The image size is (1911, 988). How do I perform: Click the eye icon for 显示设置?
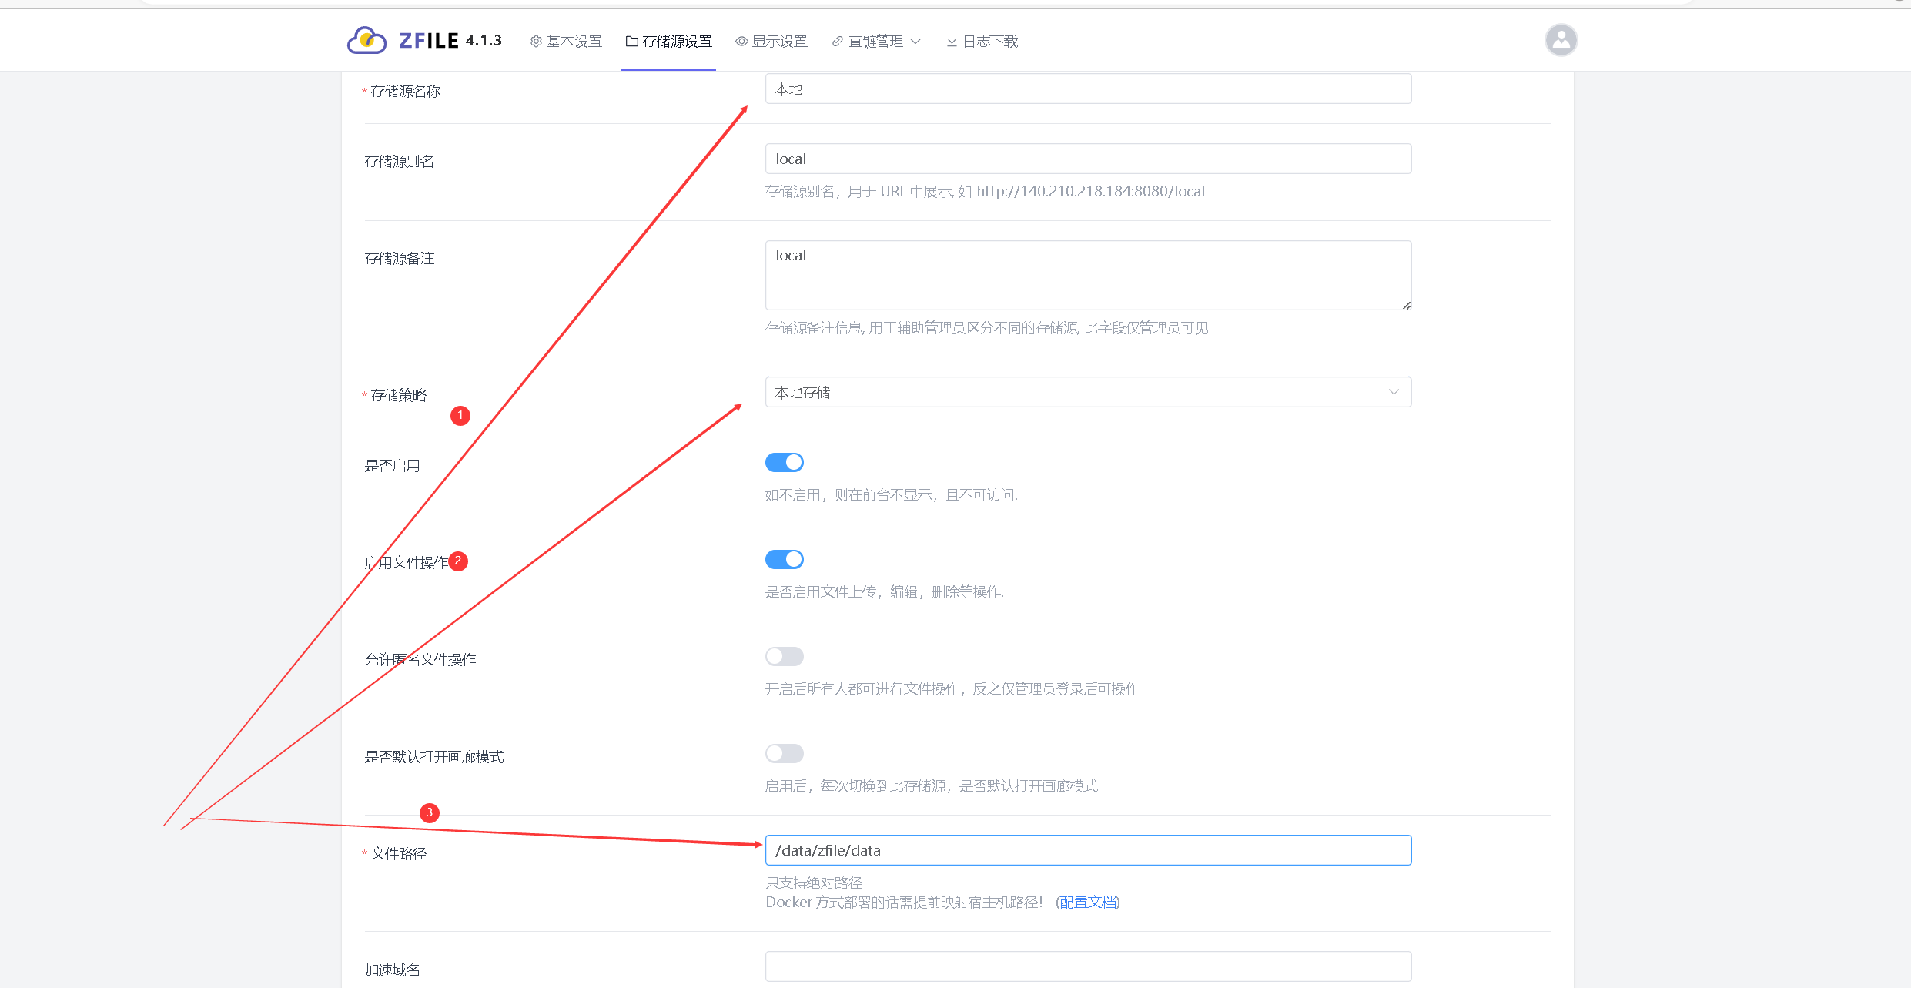pyautogui.click(x=741, y=42)
